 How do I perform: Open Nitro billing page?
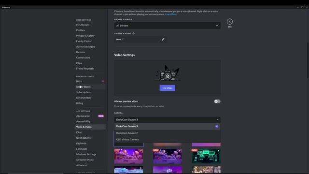[79, 81]
